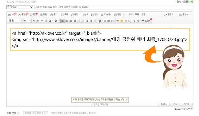Insert a URL hyperlink
The width and height of the screenshot is (199, 116).
click(117, 21)
